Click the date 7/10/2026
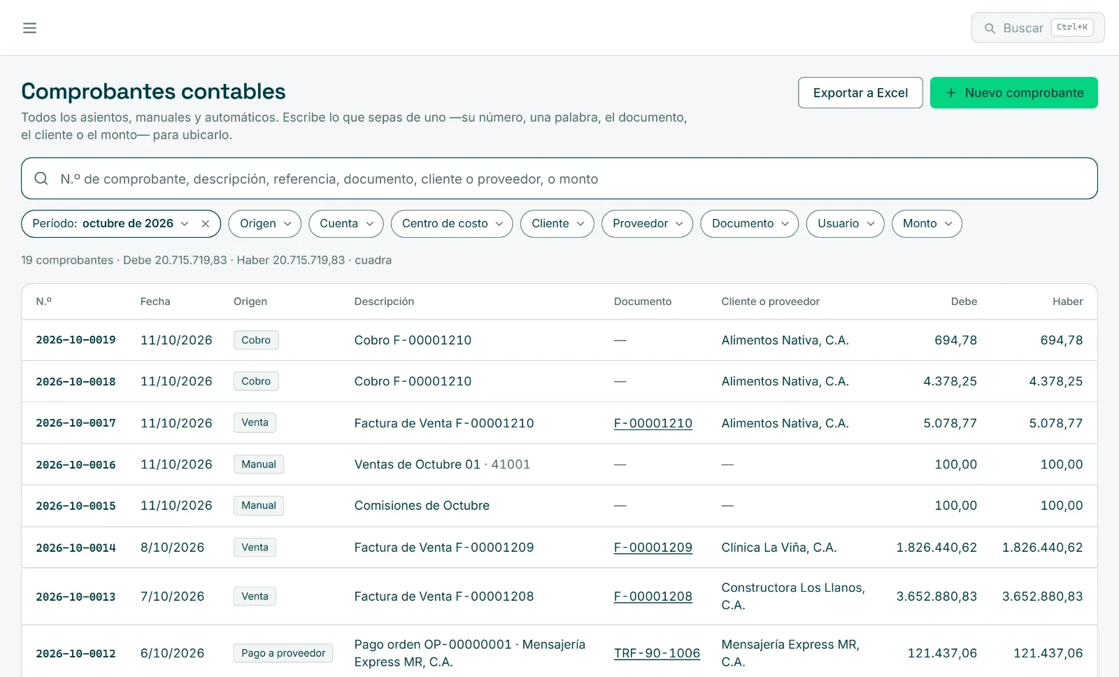Image resolution: width=1119 pixels, height=677 pixels. 173,597
